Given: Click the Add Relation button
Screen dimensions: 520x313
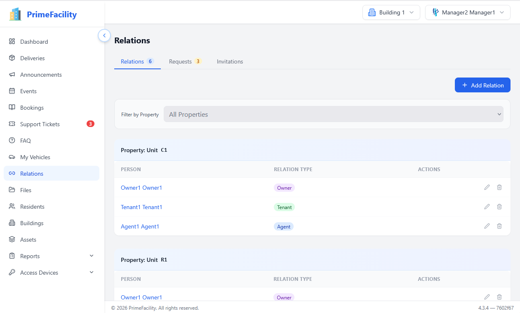Looking at the screenshot, I should pos(482,85).
